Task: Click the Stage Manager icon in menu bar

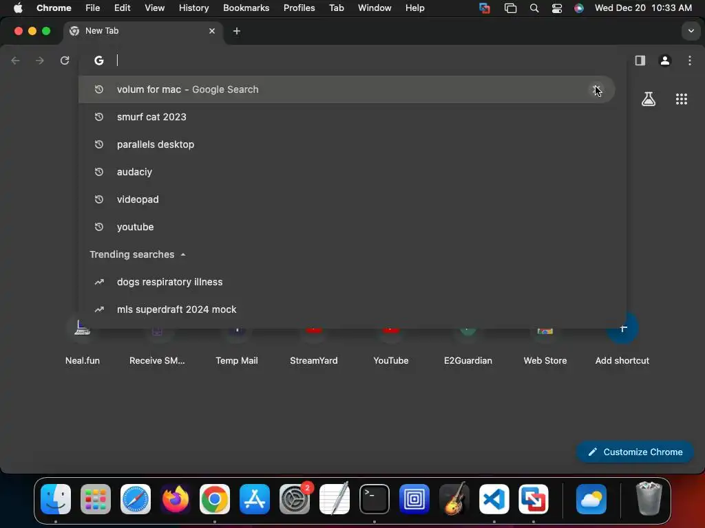Action: pyautogui.click(x=510, y=8)
